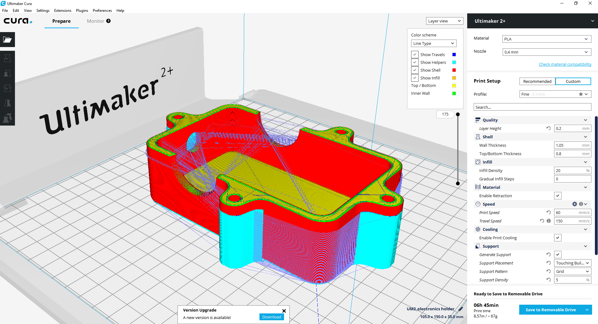Image resolution: width=598 pixels, height=324 pixels.
Task: Toggle the Show Infill checkbox
Action: coord(415,78)
